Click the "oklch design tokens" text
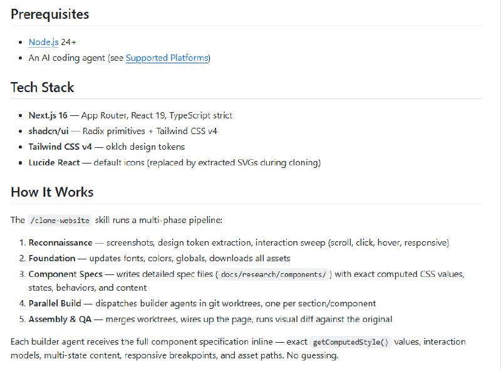The width and height of the screenshot is (501, 369). point(144,147)
